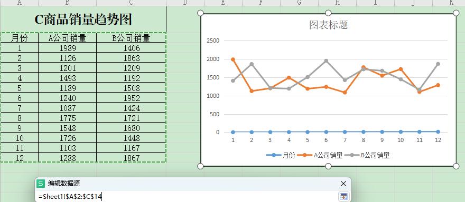465x202 pixels.
Task: Select cell with value 1240
Action: click(68, 98)
